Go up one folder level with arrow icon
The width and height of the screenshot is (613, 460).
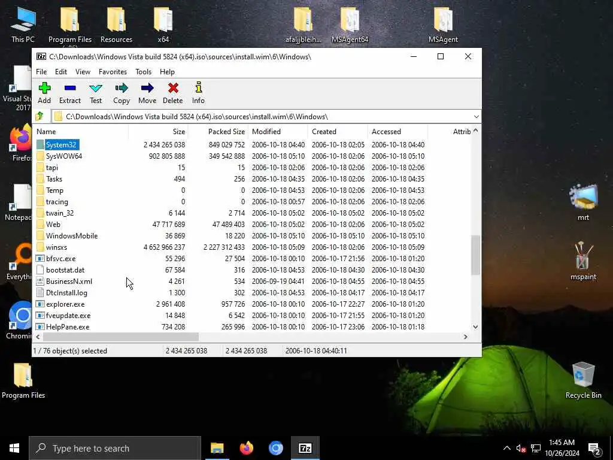[x=40, y=116]
